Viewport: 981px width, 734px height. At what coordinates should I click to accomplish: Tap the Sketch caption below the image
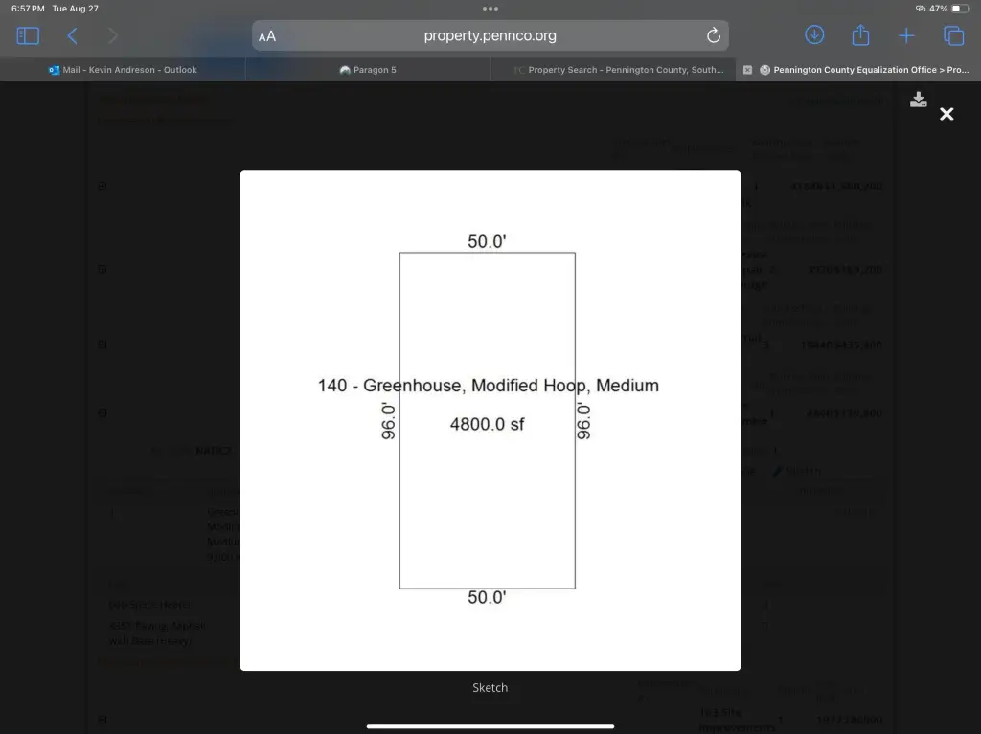(490, 687)
